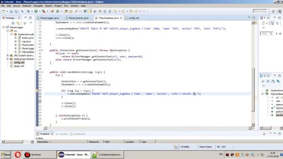Expand the Referenced Libraries node
The width and height of the screenshot is (283, 159).
pos(8,59)
